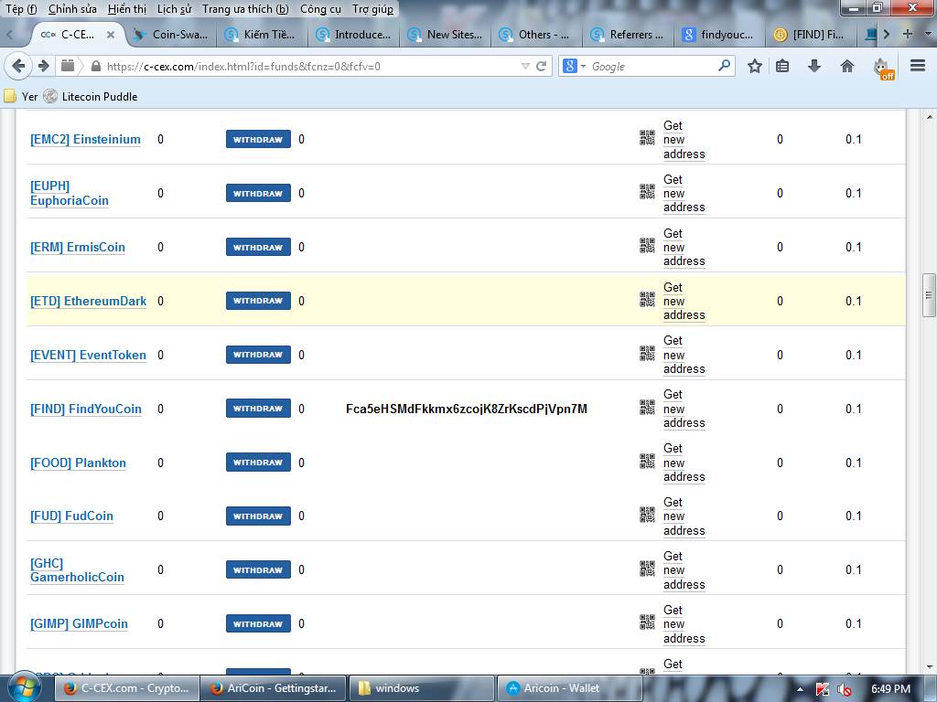Switch to AriCoin - Gettingstar taskbar window
Image resolution: width=937 pixels, height=702 pixels.
click(273, 688)
